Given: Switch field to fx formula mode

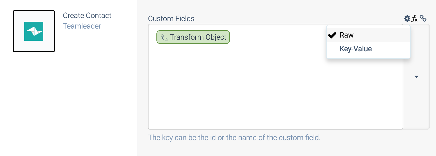Looking at the screenshot, I should click(x=415, y=19).
